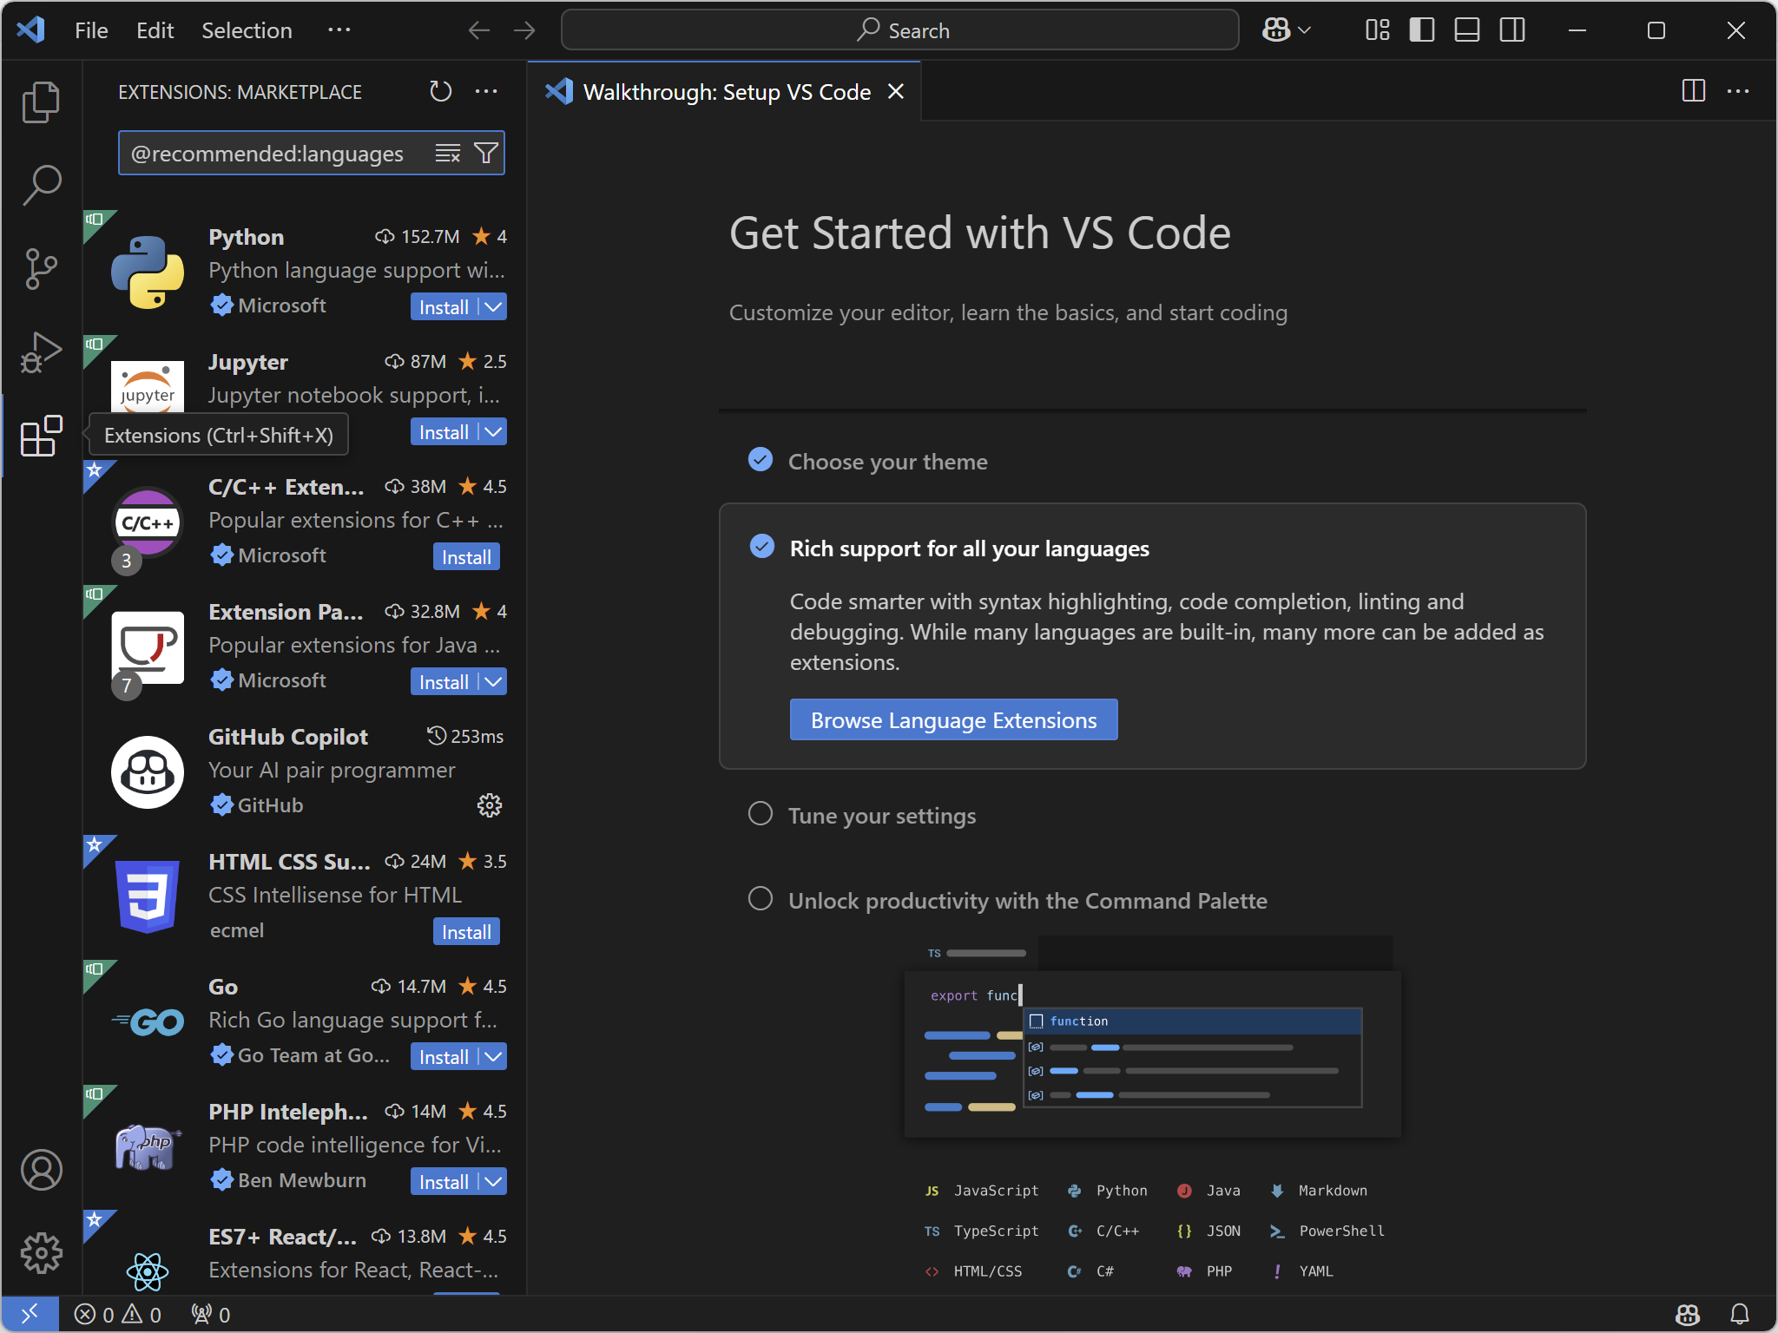Refresh the extensions marketplace list
Image resolution: width=1778 pixels, height=1333 pixels.
coord(440,91)
